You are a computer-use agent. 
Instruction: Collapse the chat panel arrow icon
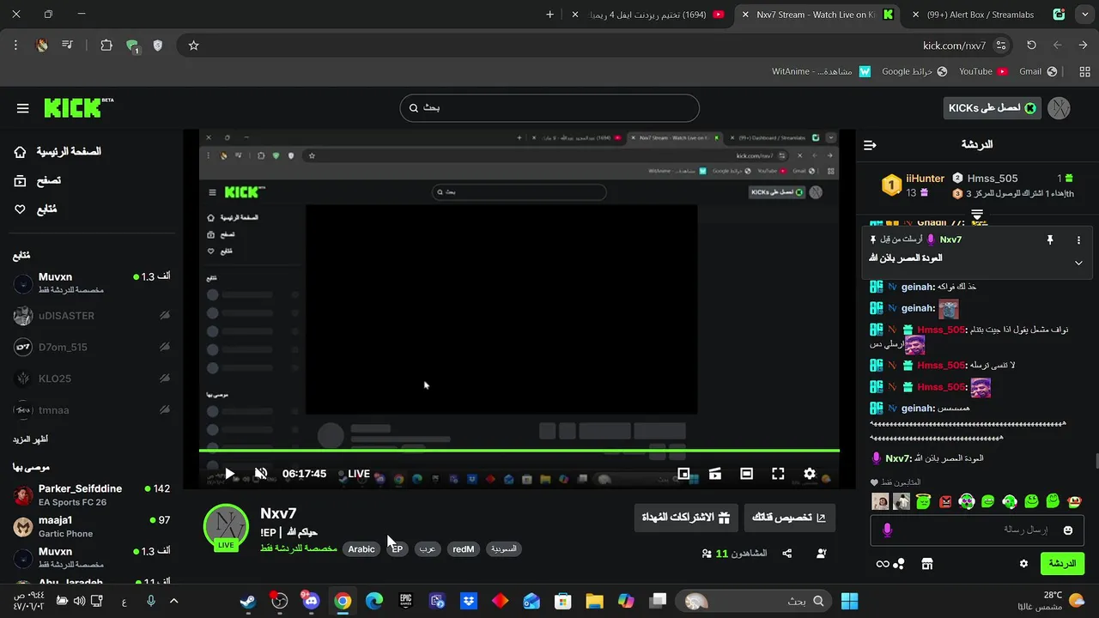pos(870,145)
